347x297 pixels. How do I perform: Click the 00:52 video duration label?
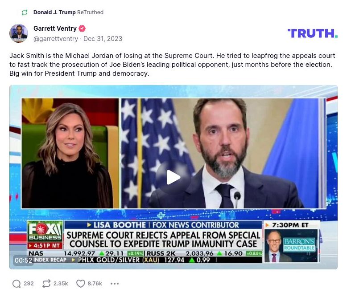[24, 260]
